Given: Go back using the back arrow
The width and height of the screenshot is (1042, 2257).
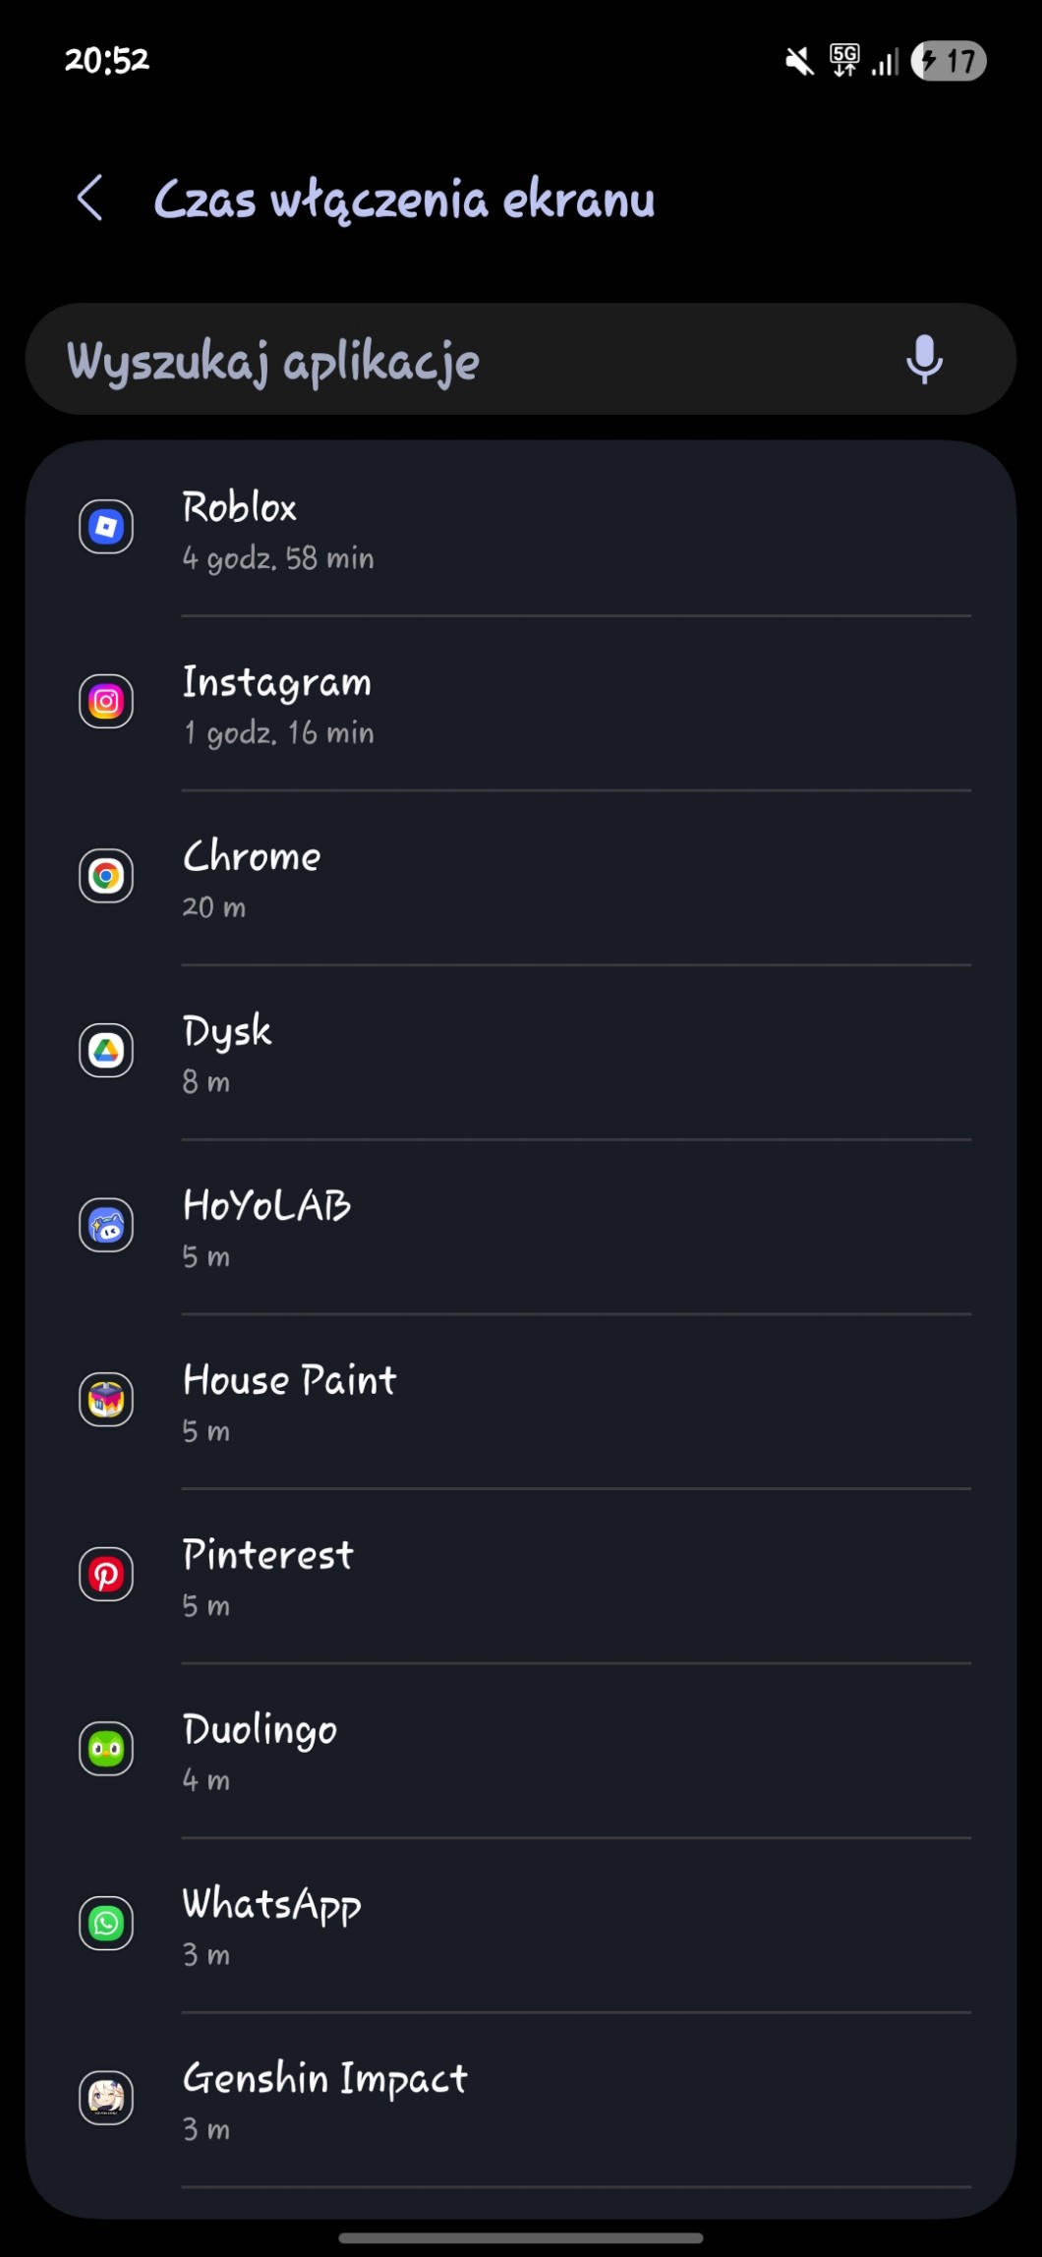Looking at the screenshot, I should tap(90, 199).
